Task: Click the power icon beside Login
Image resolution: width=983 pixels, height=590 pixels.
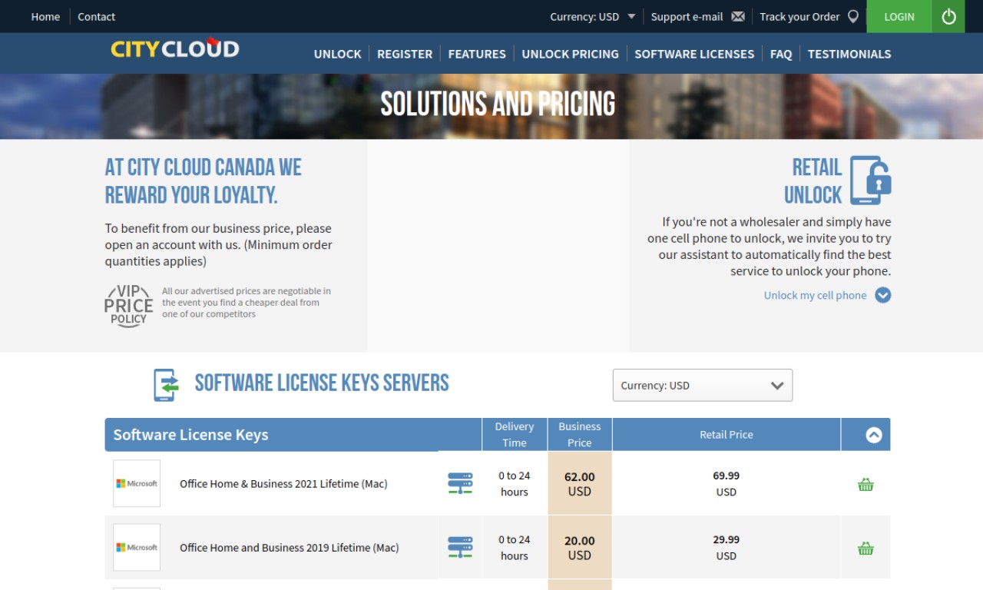Action: coord(948,16)
